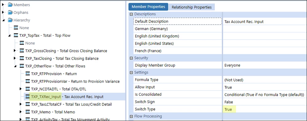The width and height of the screenshot is (307, 121).
Task: Change Switch Type value True
Action: [x=265, y=109]
